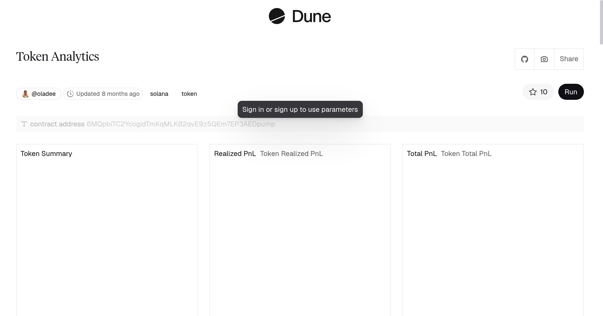Open the Realized PnL chart title
The width and height of the screenshot is (603, 316).
(x=235, y=153)
